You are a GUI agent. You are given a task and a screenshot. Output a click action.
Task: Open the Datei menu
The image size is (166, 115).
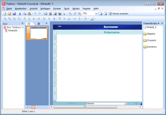pyautogui.click(x=9, y=9)
